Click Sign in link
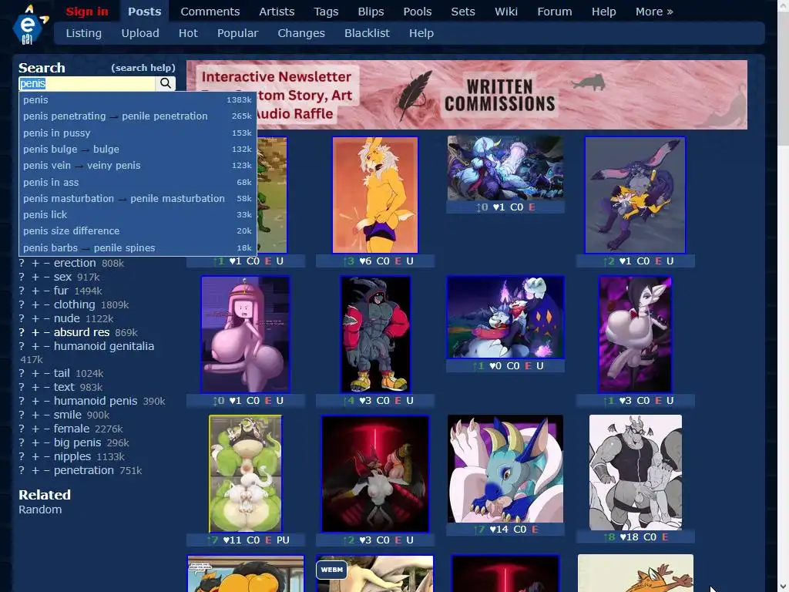The height and width of the screenshot is (592, 789). [87, 12]
